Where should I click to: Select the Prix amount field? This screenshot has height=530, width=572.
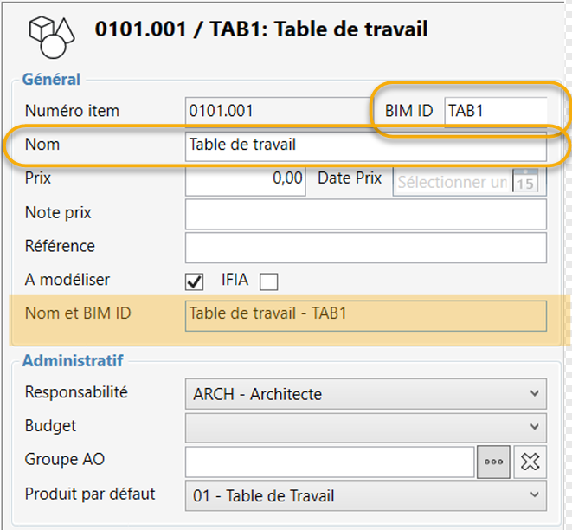[x=246, y=179]
